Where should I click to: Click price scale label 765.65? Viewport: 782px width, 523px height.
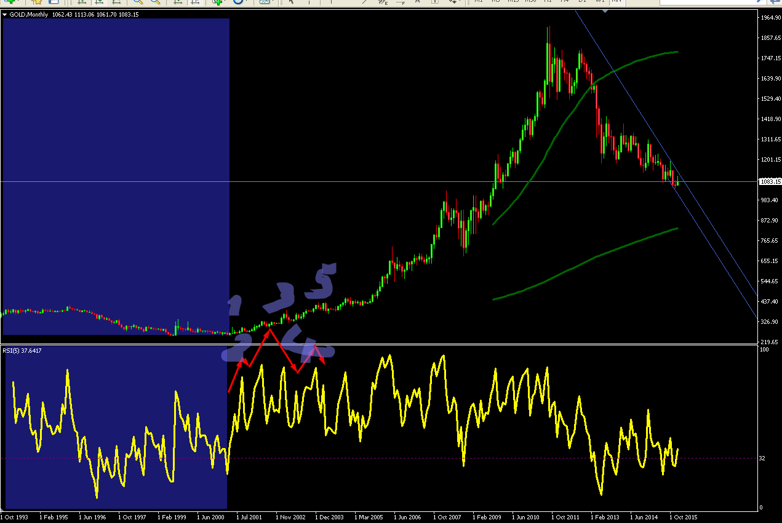click(x=769, y=240)
